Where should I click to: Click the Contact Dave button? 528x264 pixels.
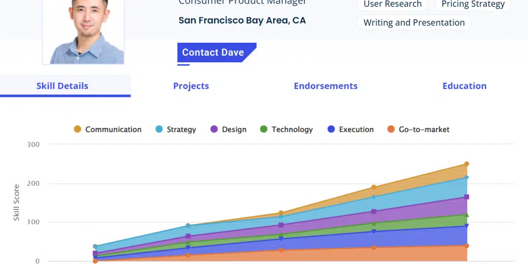coord(213,53)
